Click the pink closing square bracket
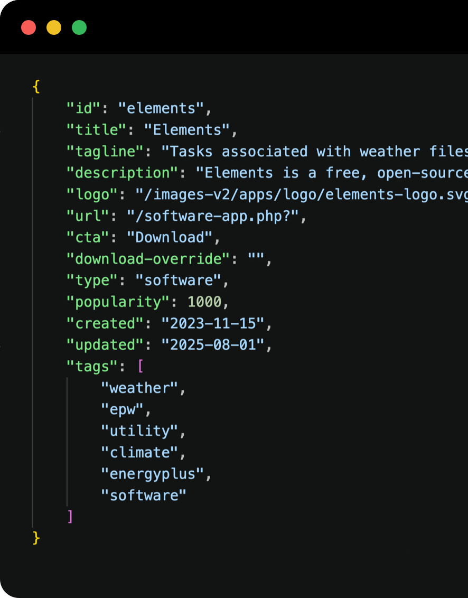The width and height of the screenshot is (468, 598). point(70,517)
